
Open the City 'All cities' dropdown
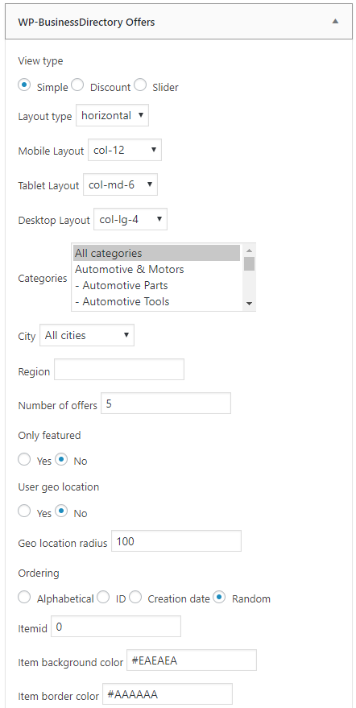pos(87,336)
